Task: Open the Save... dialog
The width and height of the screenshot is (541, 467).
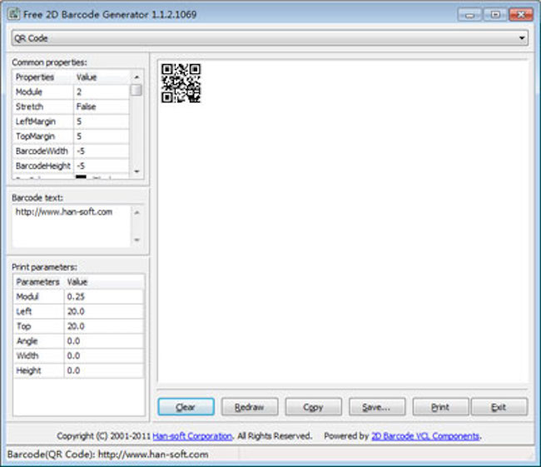Action: click(377, 407)
